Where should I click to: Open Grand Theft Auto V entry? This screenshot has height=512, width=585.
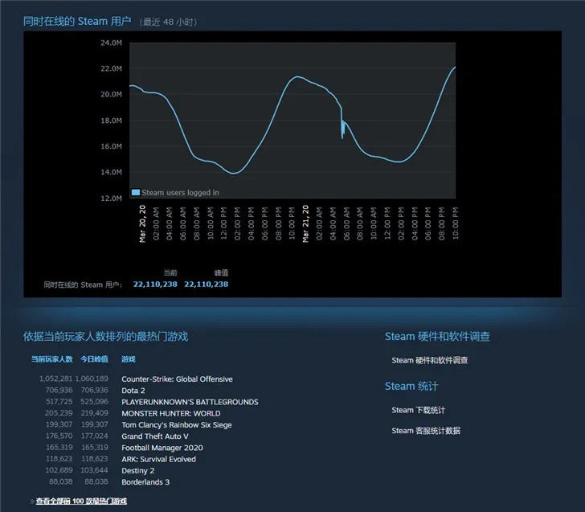coord(155,436)
